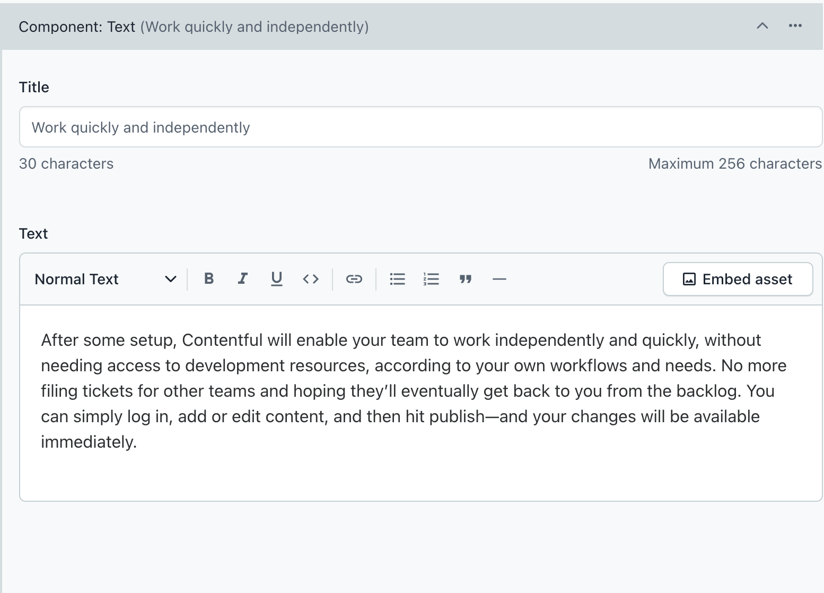Apply italic formatting
824x593 pixels.
(242, 278)
